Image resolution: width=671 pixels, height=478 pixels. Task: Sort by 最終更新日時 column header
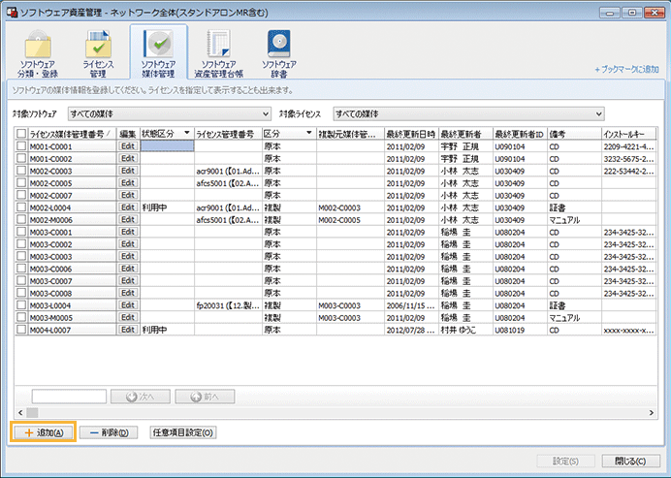[411, 134]
